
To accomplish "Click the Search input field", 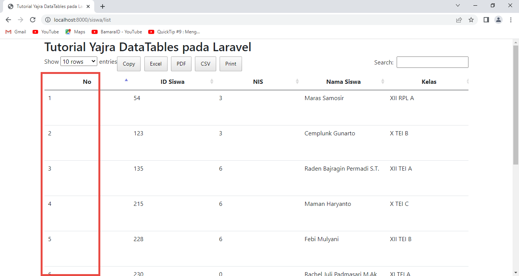I will click(x=432, y=62).
